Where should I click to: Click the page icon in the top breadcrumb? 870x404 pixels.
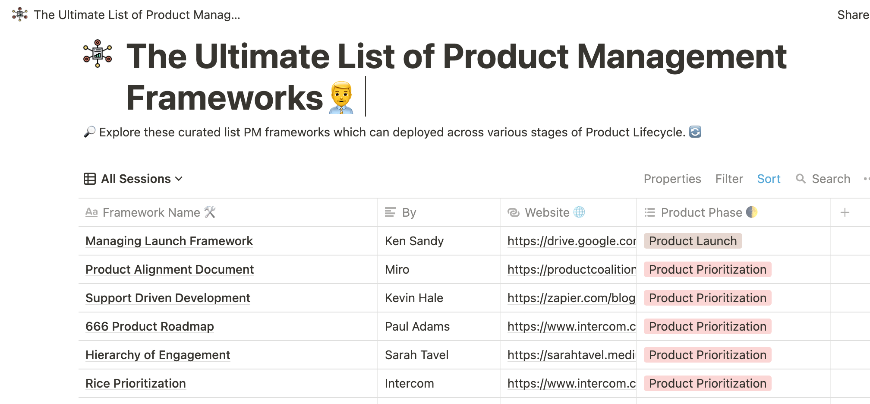[19, 14]
